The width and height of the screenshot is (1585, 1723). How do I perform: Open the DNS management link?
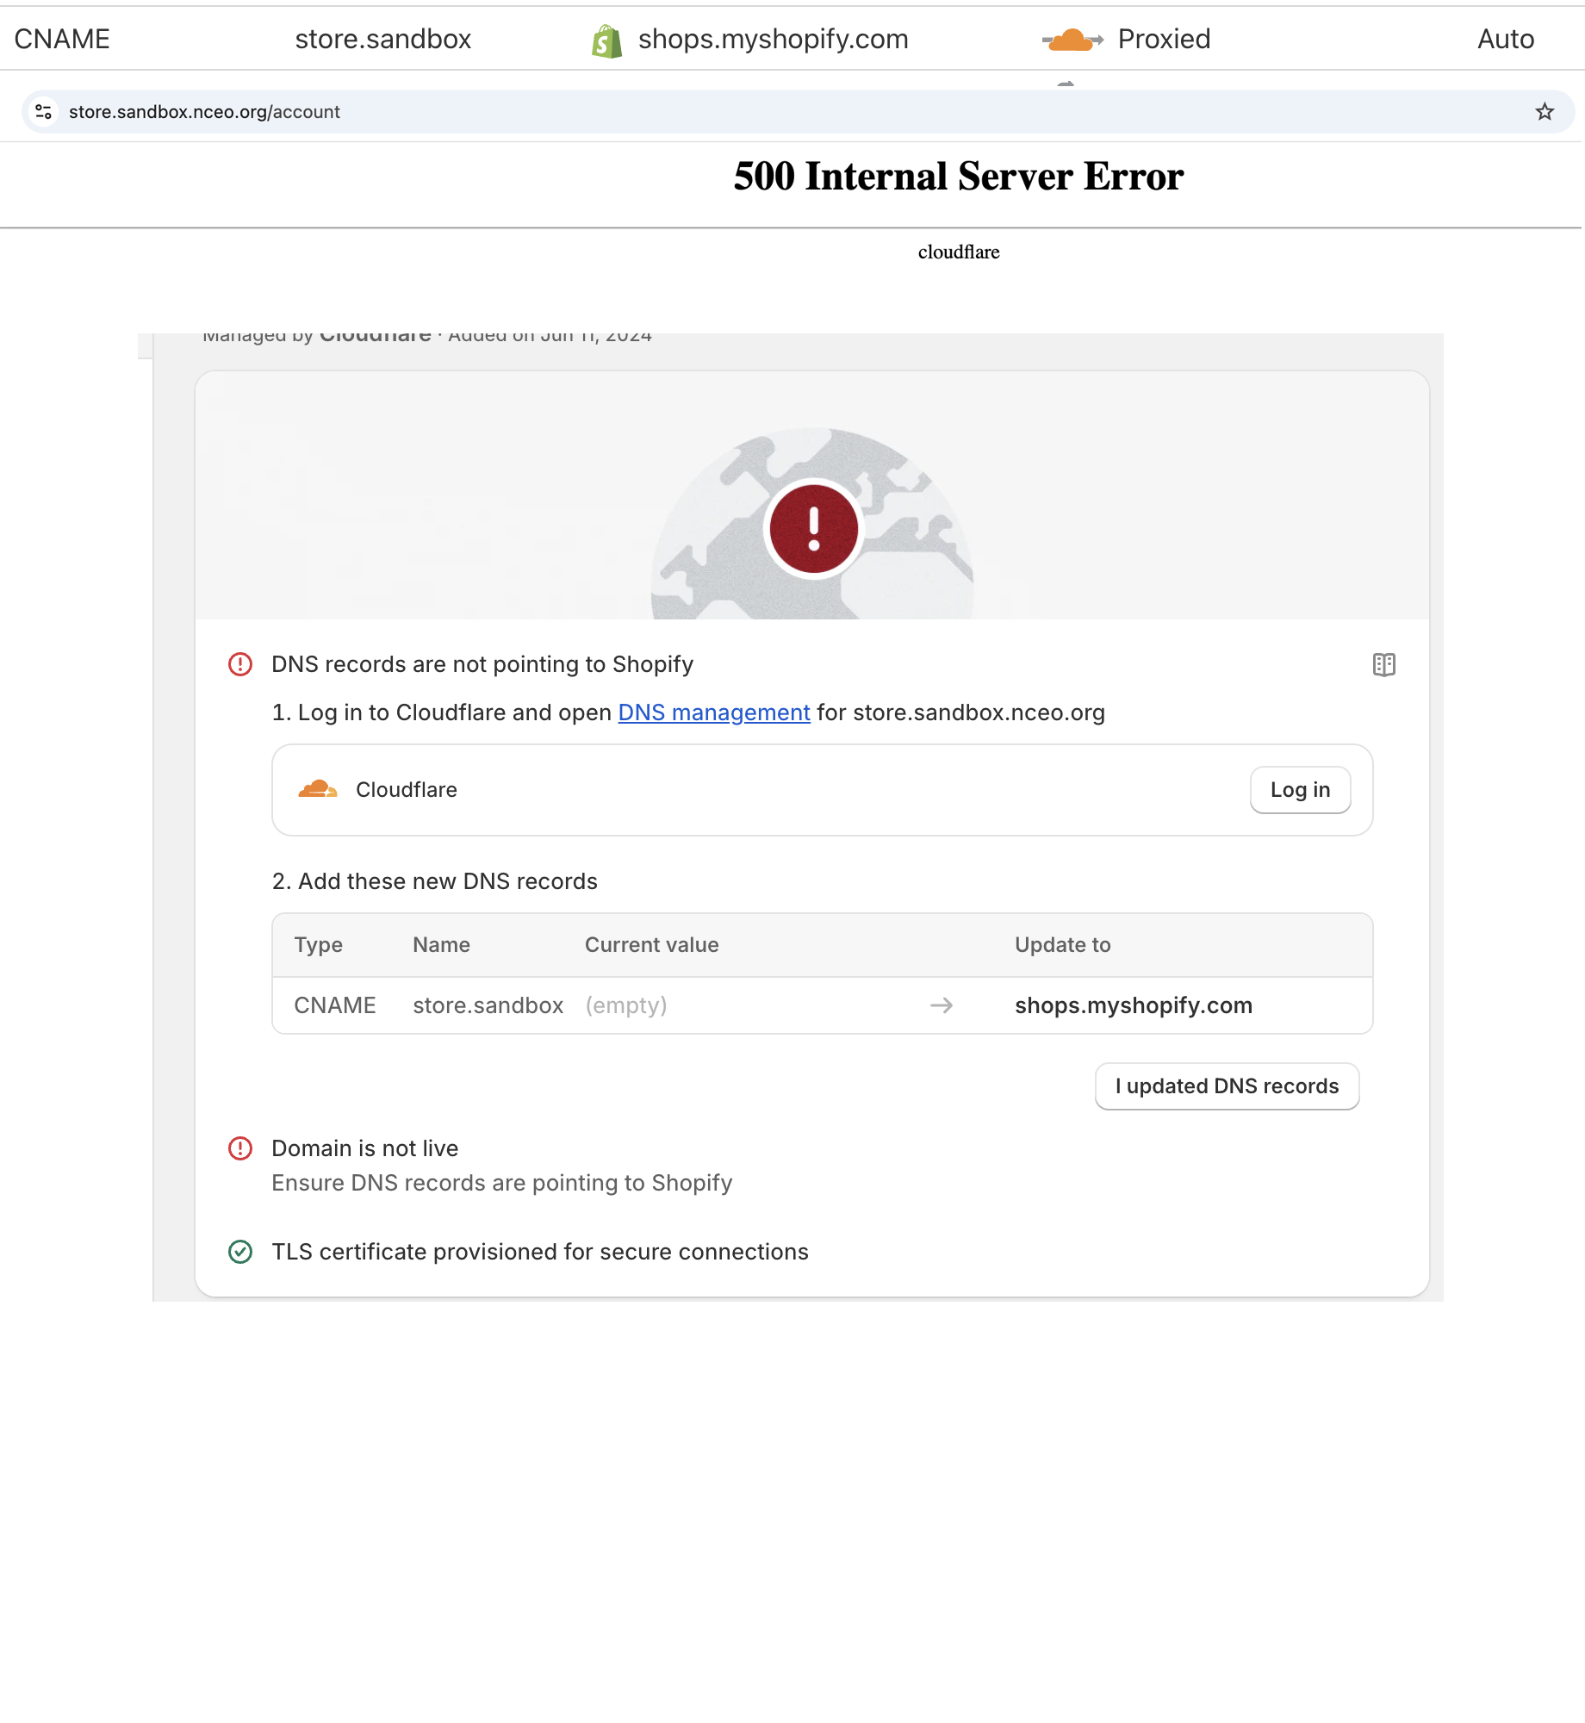(x=714, y=712)
